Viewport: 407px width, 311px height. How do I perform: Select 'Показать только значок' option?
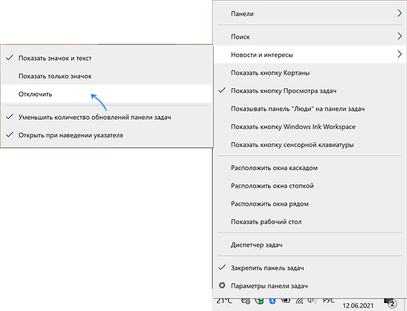(55, 76)
